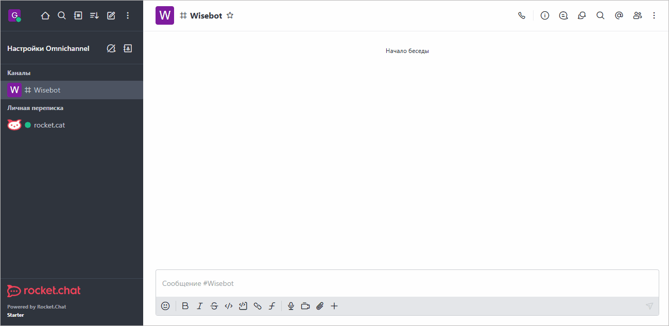Open sidebar sort display options
The height and width of the screenshot is (326, 669).
(94, 15)
